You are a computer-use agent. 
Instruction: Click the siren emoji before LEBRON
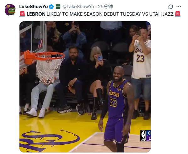(x=22, y=14)
